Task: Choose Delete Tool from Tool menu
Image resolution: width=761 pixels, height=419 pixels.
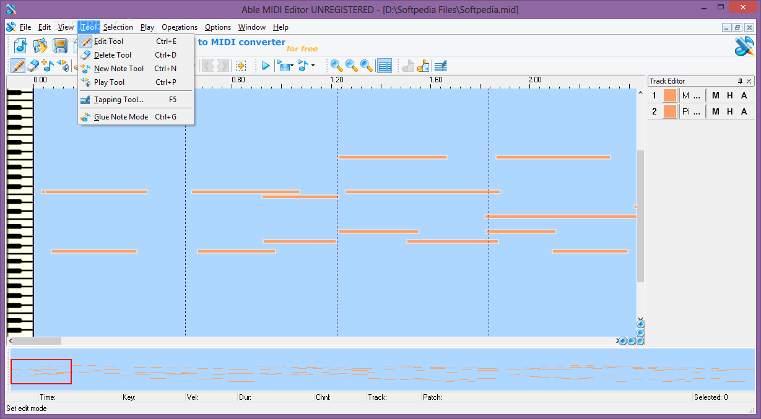Action: point(136,55)
